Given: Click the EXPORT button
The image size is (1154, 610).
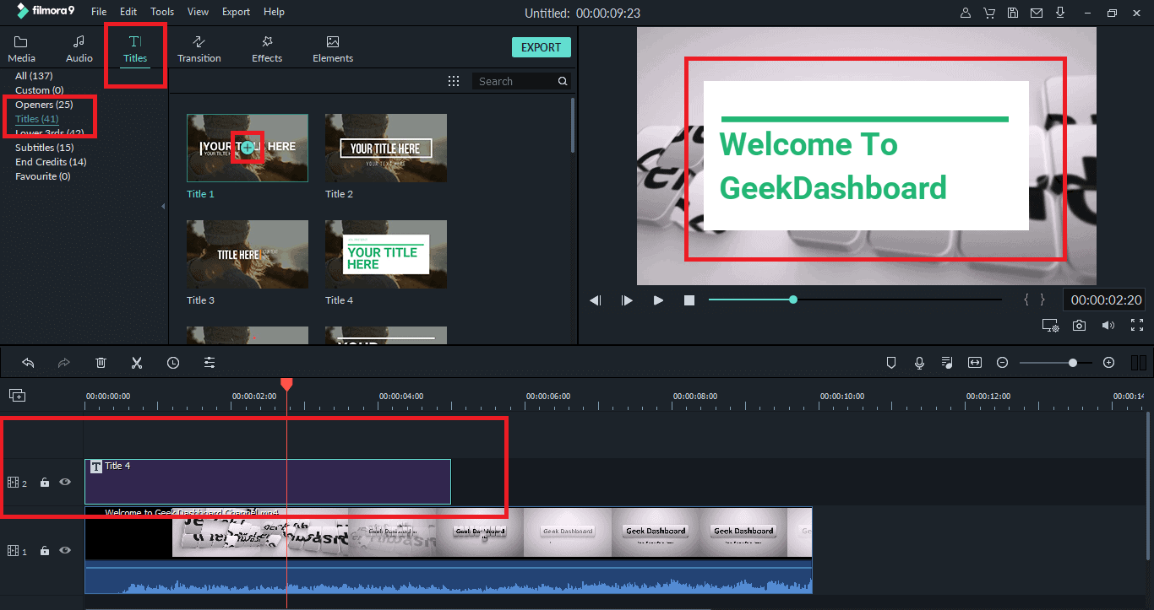Looking at the screenshot, I should 541,47.
